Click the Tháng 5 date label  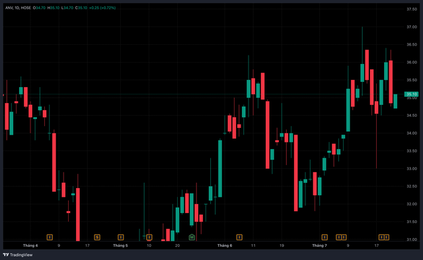click(120, 245)
